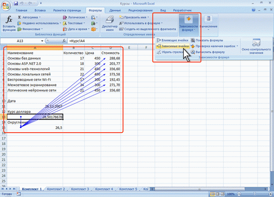Switch to sheet Комплект 2
The image size is (274, 197).
[56, 189]
